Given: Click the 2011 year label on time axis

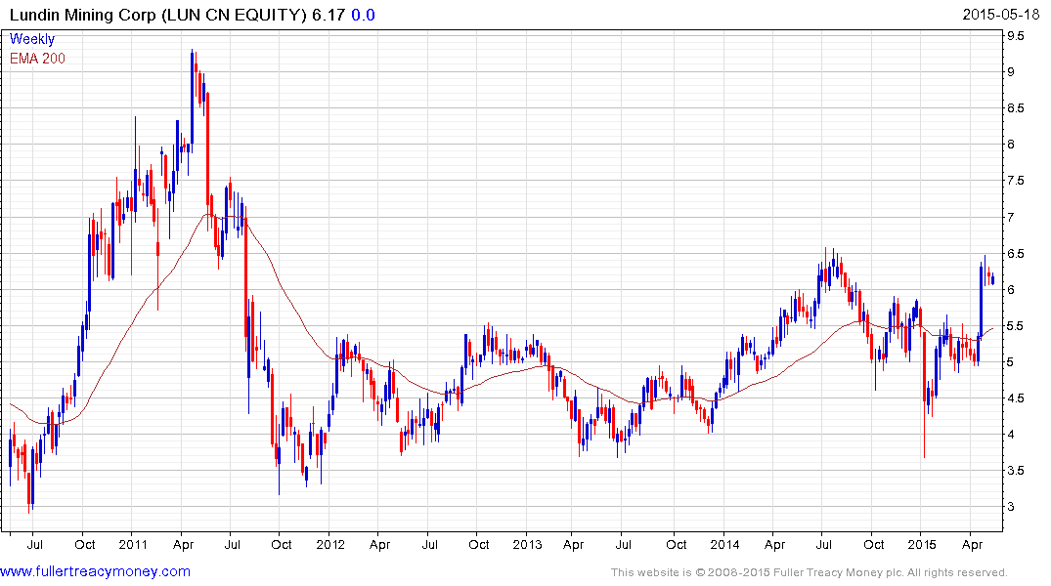Looking at the screenshot, I should 133,544.
